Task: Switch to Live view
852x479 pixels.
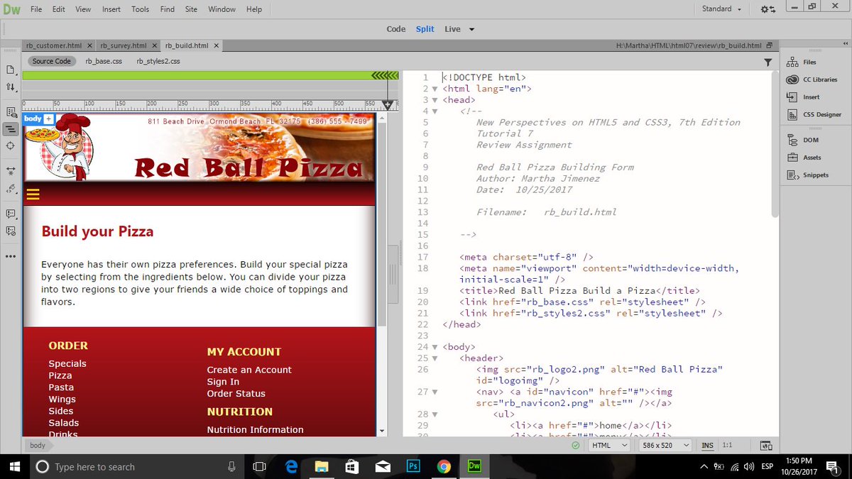Action: [452, 29]
